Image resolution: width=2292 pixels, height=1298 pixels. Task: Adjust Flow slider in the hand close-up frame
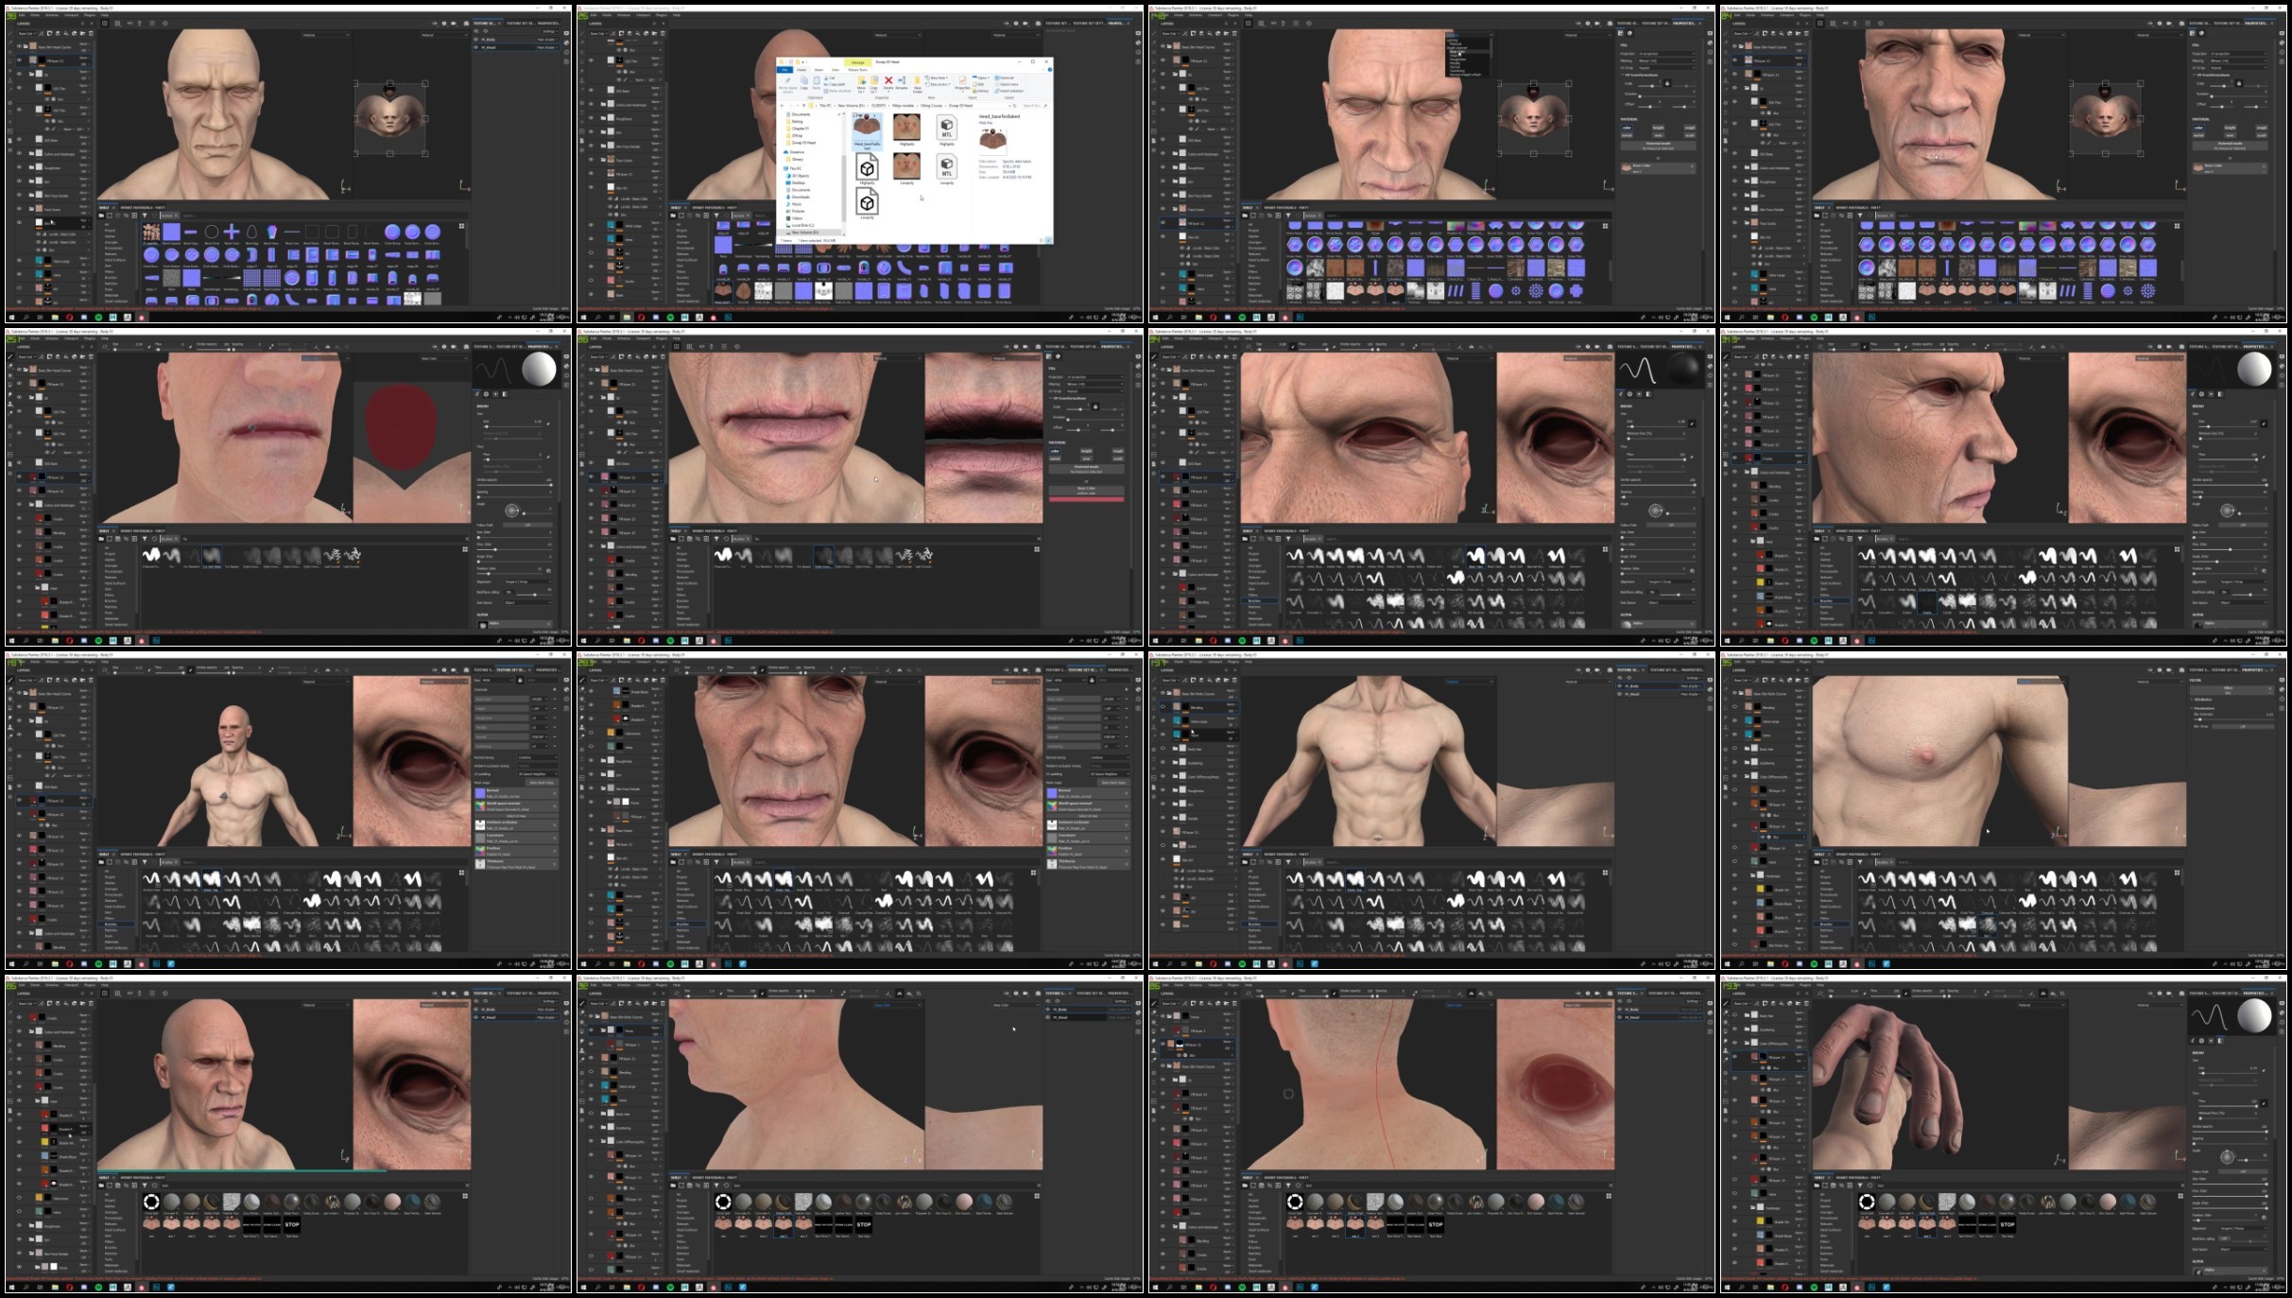pyautogui.click(x=2229, y=1106)
